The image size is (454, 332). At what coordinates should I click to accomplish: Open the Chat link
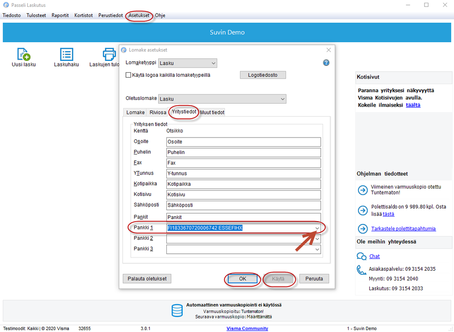click(x=374, y=256)
